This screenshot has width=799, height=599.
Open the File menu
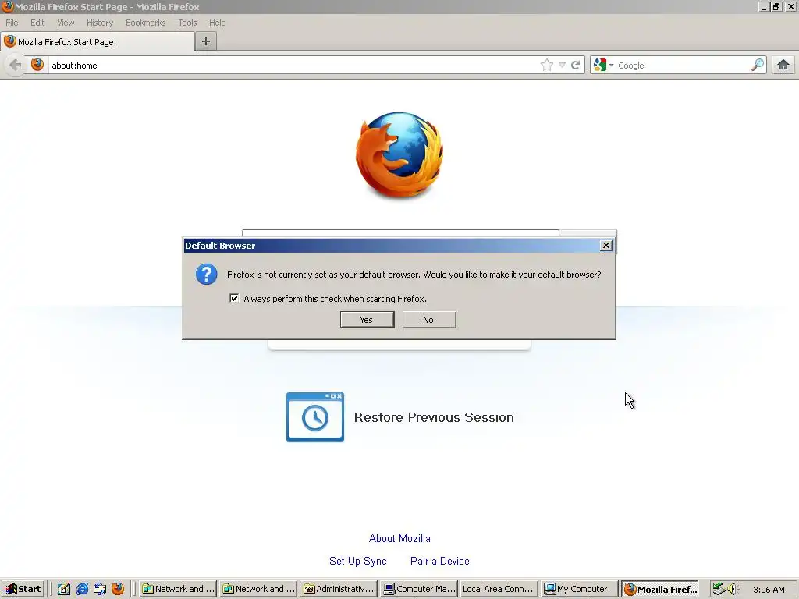(x=12, y=23)
